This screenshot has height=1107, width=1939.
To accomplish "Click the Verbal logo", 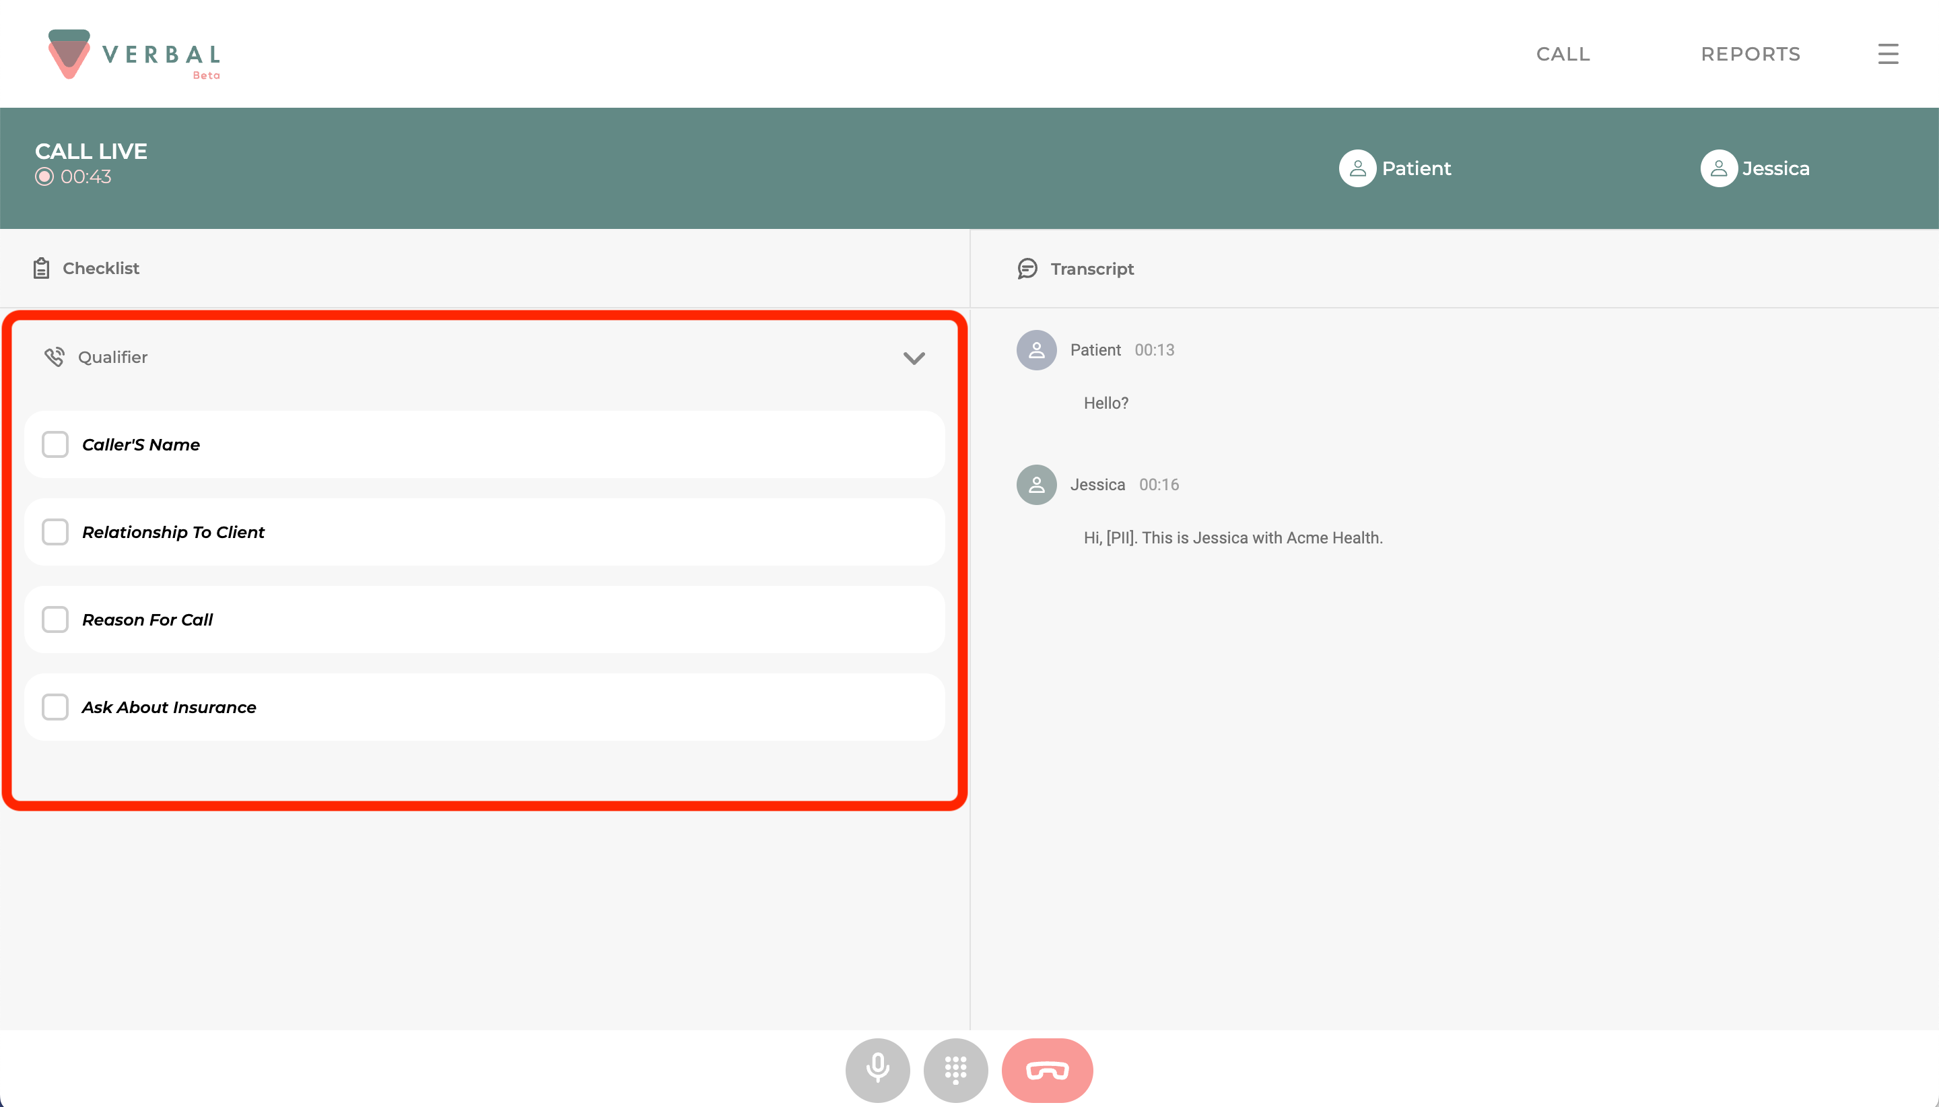I will pyautogui.click(x=134, y=54).
